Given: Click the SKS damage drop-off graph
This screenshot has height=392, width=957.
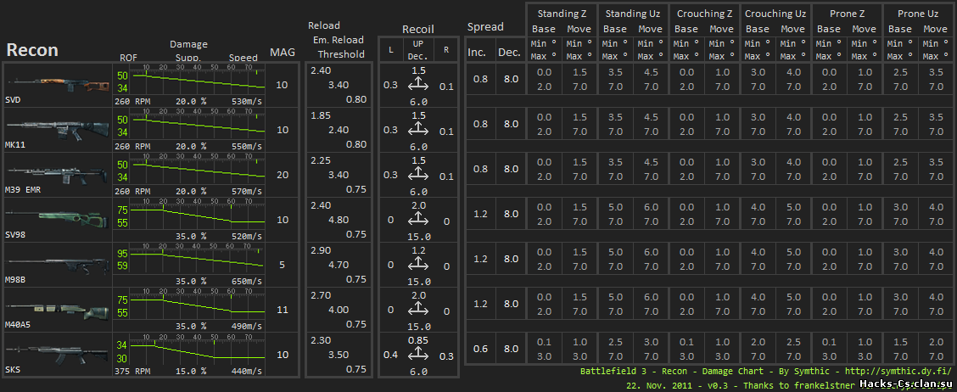Looking at the screenshot, I should coord(198,349).
